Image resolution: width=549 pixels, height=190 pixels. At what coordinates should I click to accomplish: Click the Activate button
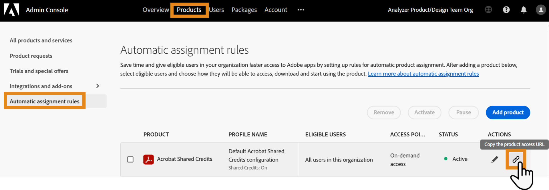(425, 113)
